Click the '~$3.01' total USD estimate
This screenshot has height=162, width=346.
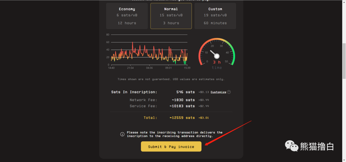pyautogui.click(x=203, y=118)
